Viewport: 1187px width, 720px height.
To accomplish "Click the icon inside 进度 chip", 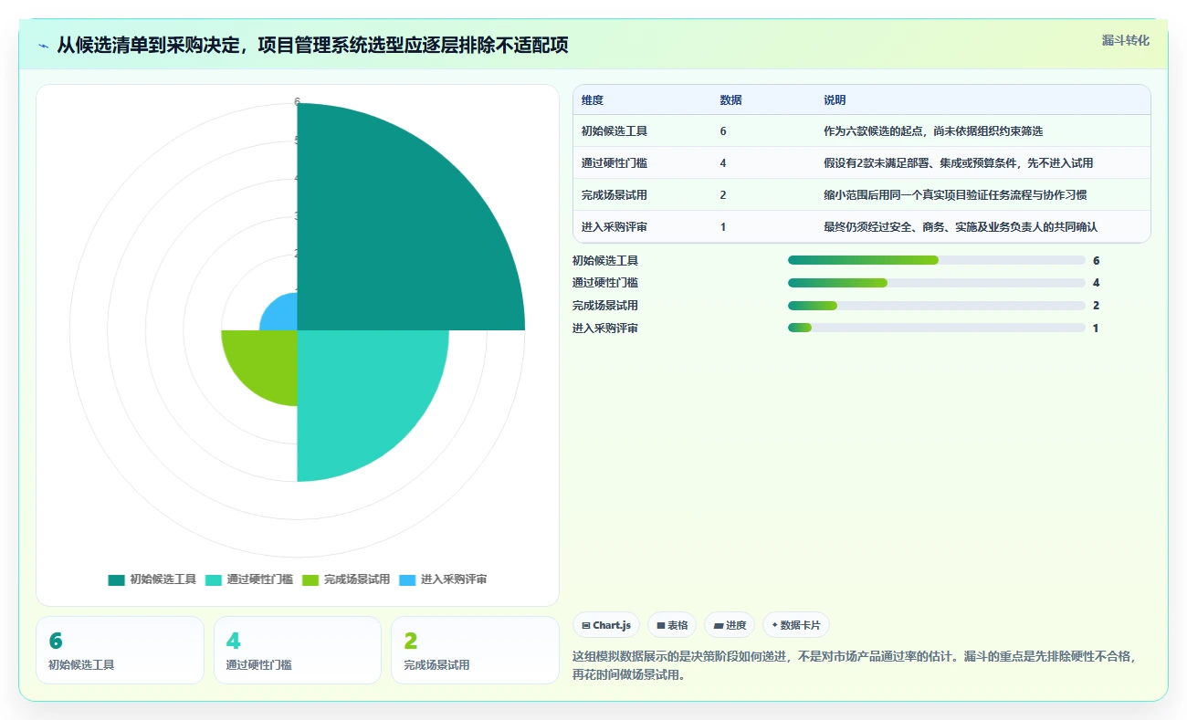I will point(719,626).
